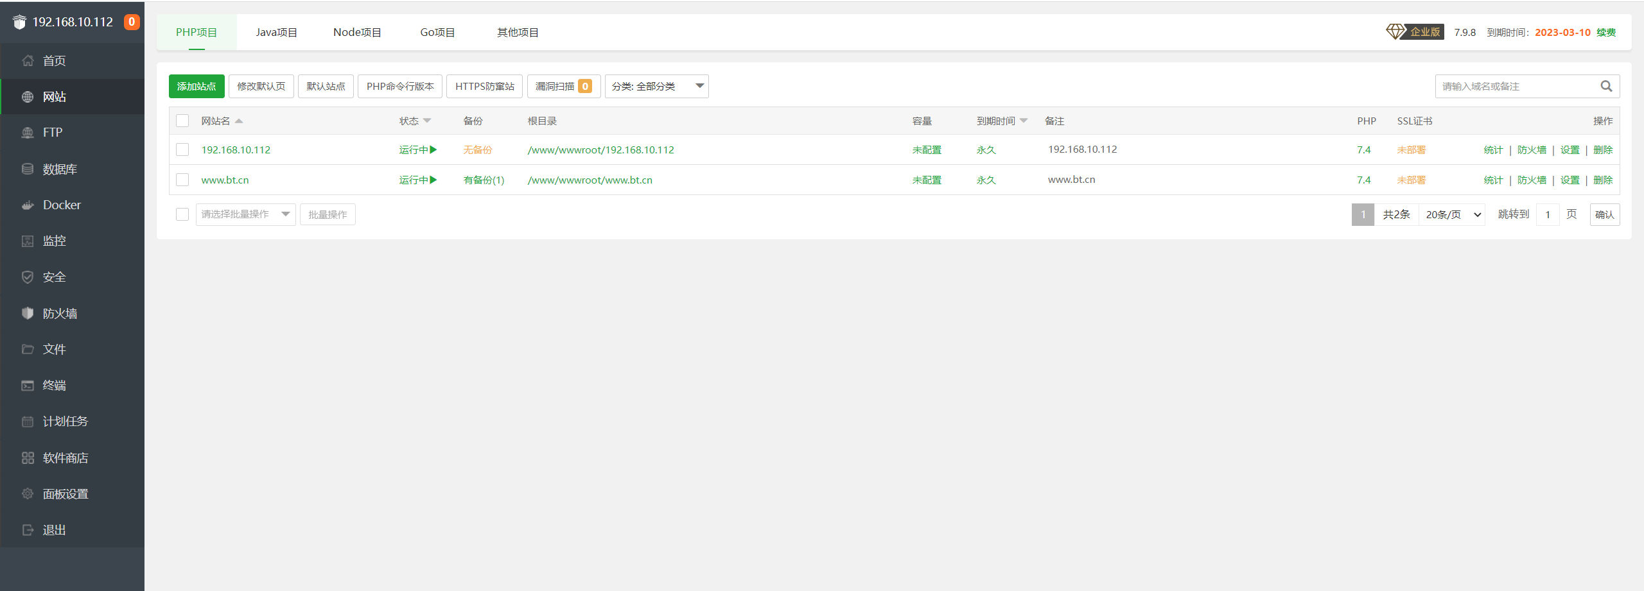Click the logout icon in sidebar
Screen dimensions: 1644x591
[x=28, y=530]
